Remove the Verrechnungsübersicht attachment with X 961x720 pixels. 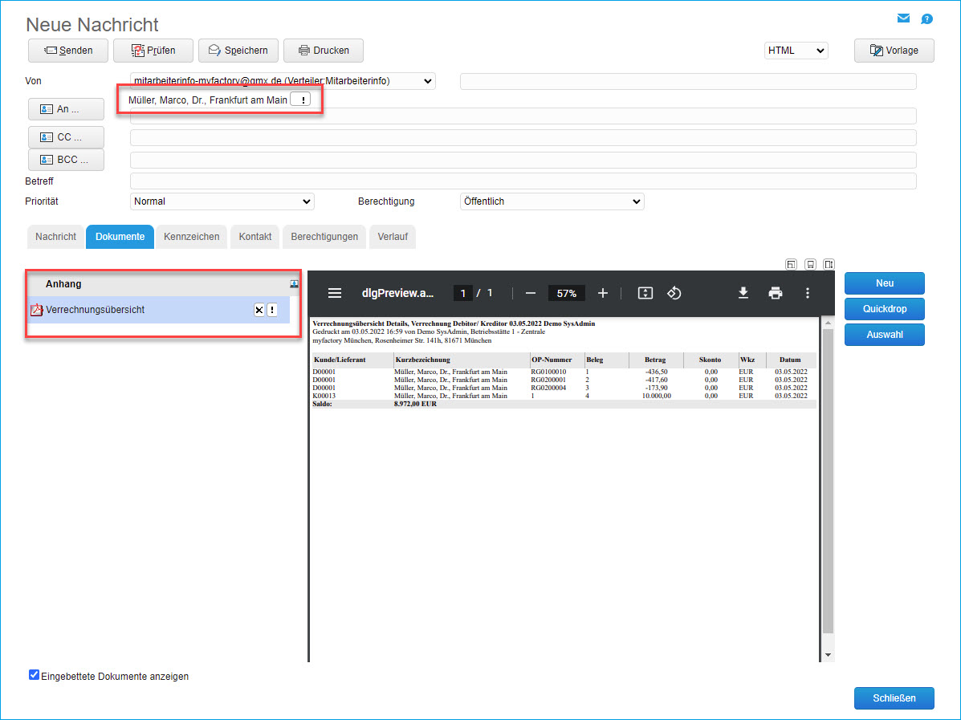tap(259, 310)
